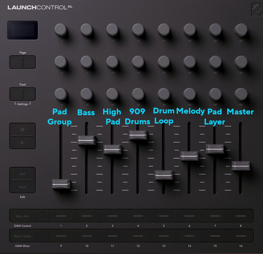Viewport: 263px width, 254px height.
Task: Toggle track button 2
Action: (87, 216)
